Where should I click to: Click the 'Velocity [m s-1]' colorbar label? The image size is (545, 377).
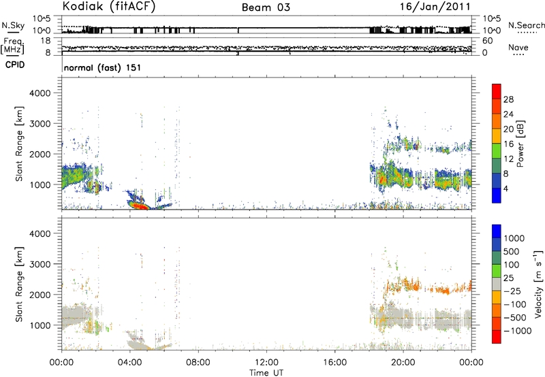pyautogui.click(x=538, y=284)
